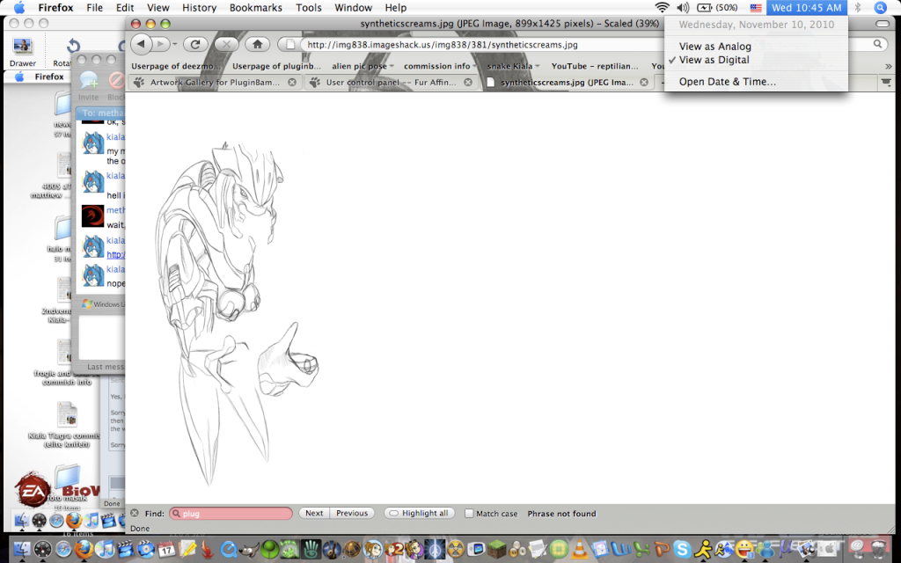Click the page icon beside the URL

coord(290,45)
